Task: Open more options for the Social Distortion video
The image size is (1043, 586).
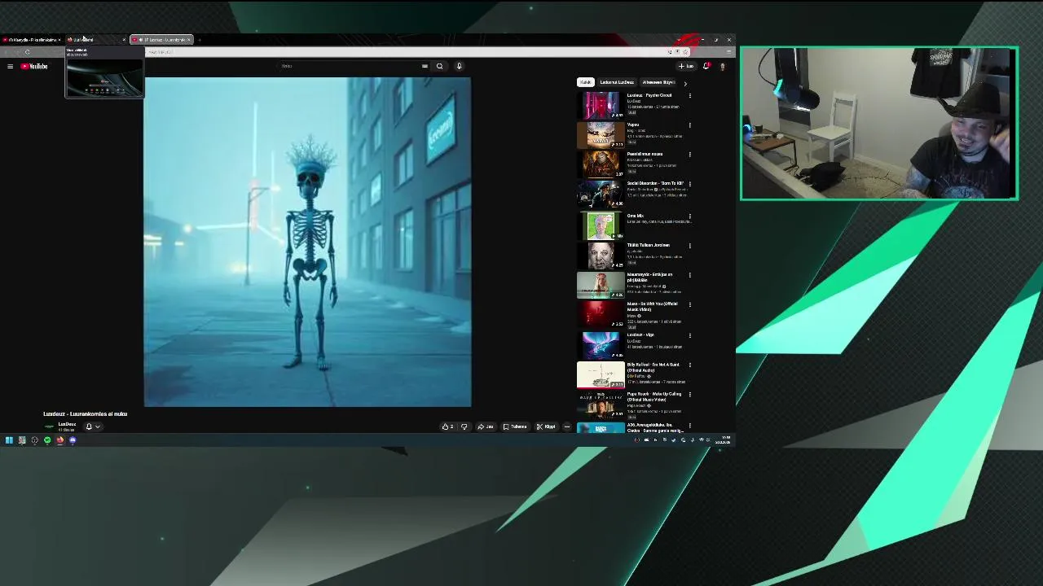Action: pyautogui.click(x=689, y=184)
